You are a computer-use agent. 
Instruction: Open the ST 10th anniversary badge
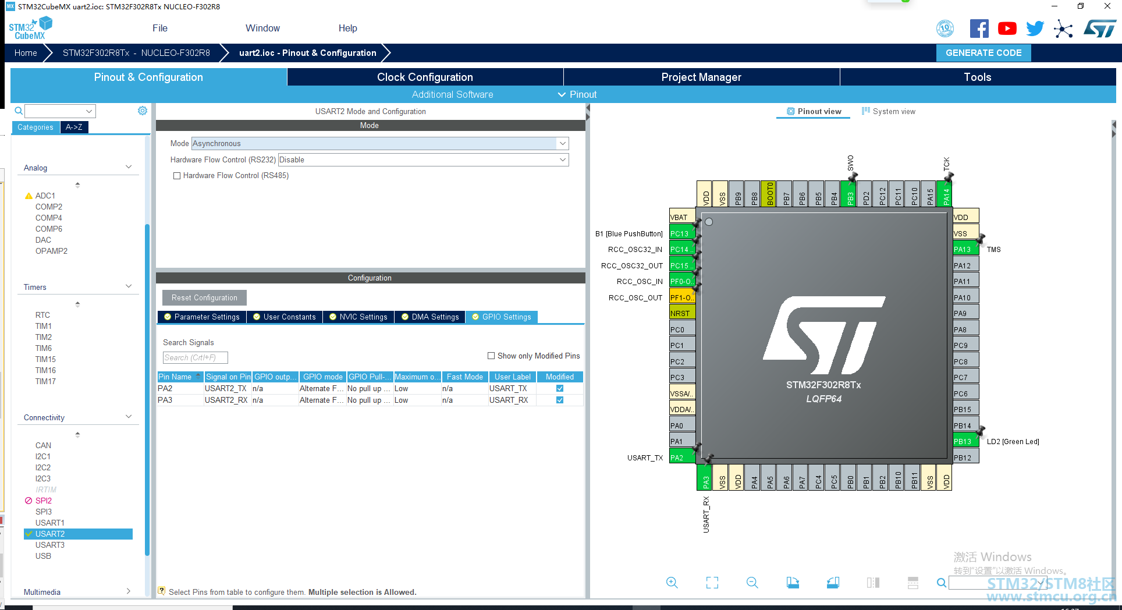(945, 28)
